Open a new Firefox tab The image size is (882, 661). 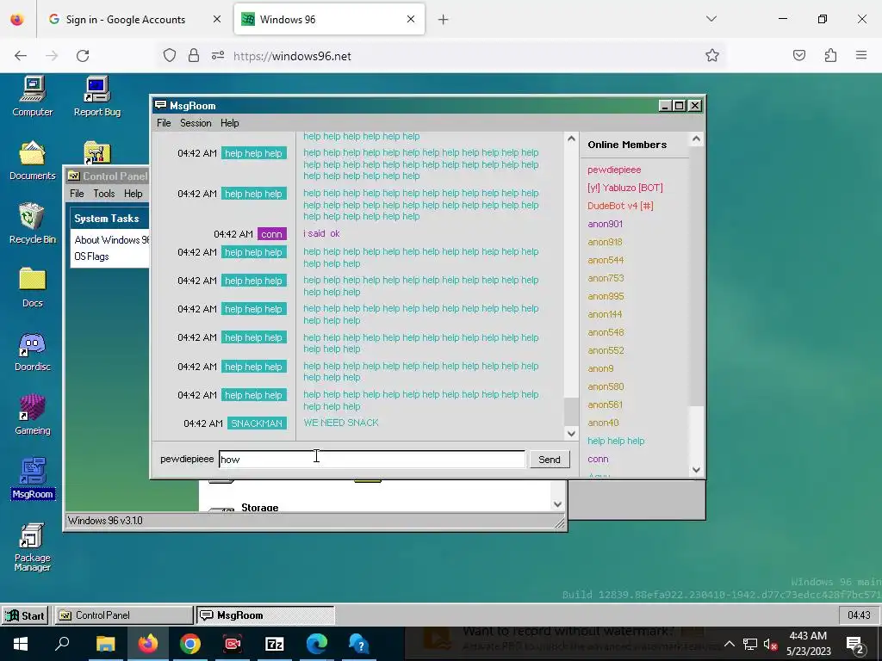tap(444, 20)
